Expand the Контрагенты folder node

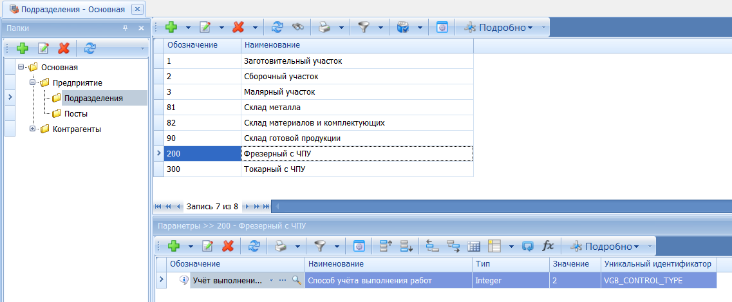[33, 129]
